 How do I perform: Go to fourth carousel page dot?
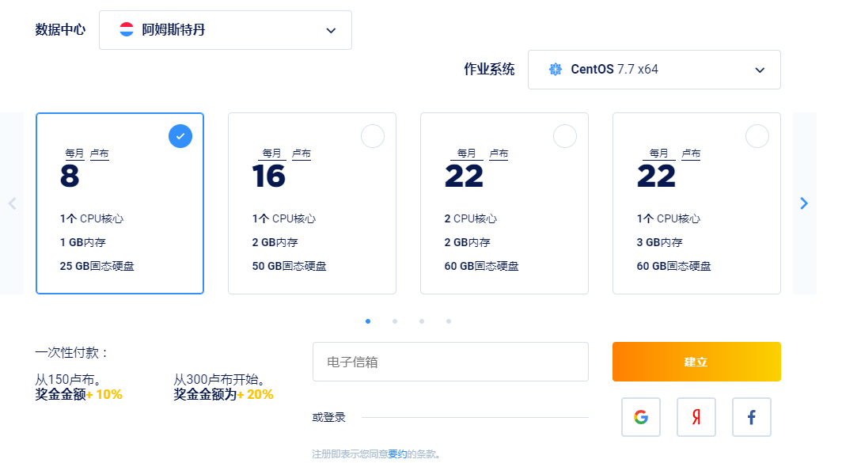point(449,321)
